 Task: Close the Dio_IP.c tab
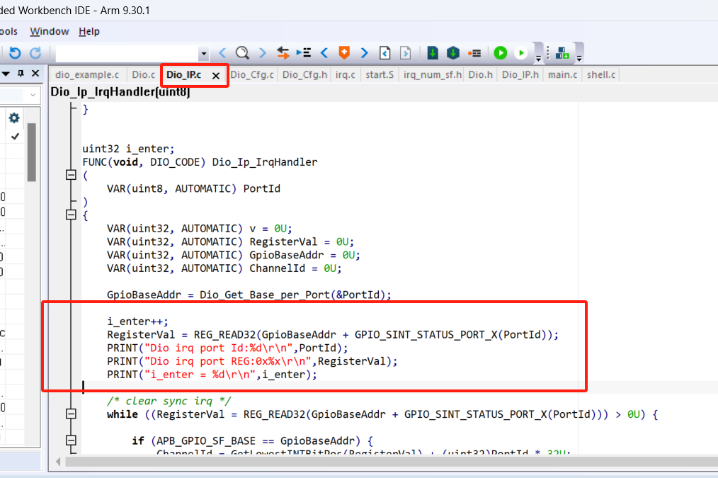pyautogui.click(x=216, y=75)
